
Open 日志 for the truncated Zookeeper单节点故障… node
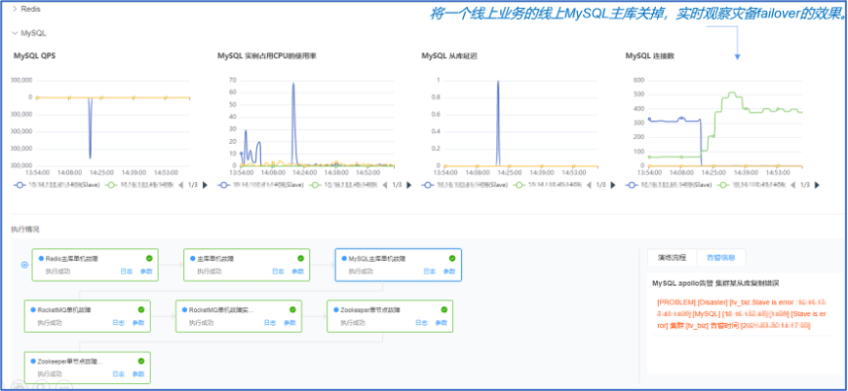click(x=119, y=373)
